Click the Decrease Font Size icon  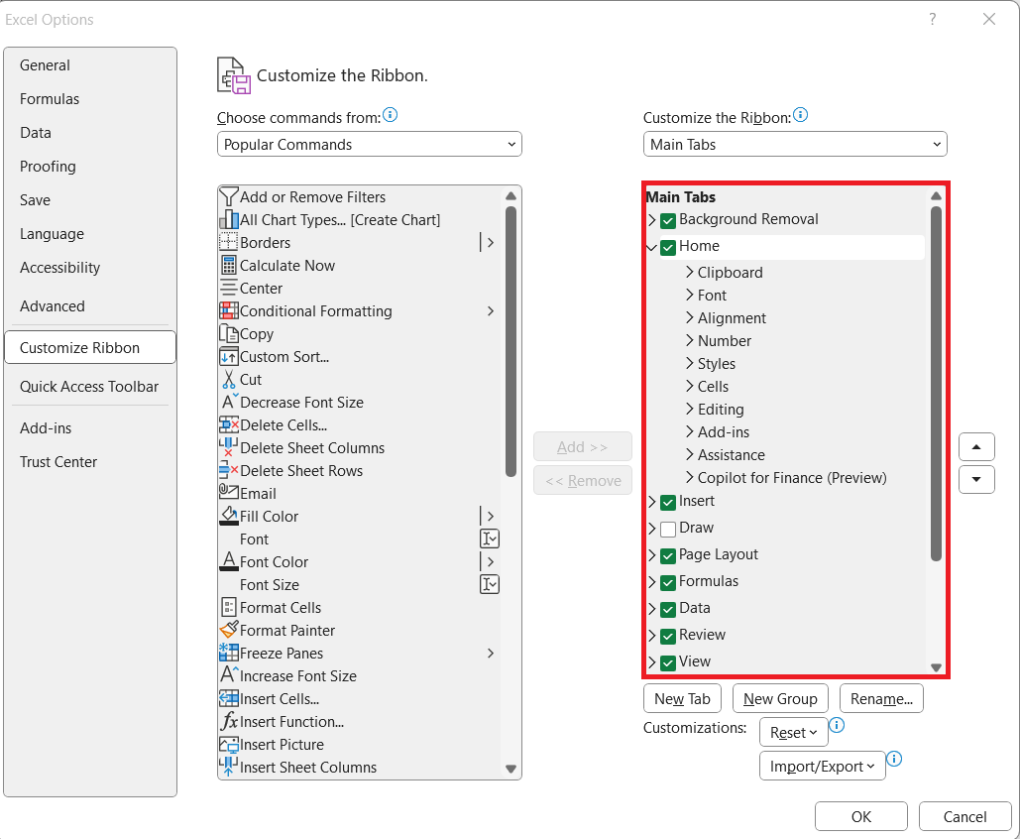coord(228,402)
